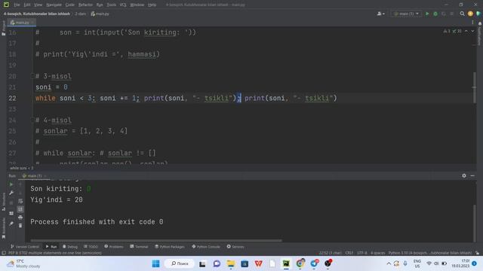The image size is (483, 271).
Task: Open the Windows Start button
Action: point(155,263)
